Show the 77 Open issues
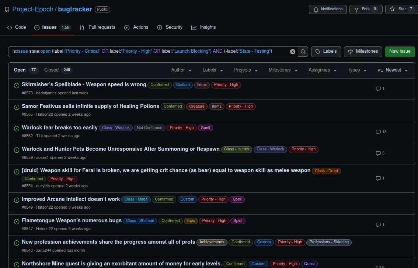 click(x=26, y=70)
